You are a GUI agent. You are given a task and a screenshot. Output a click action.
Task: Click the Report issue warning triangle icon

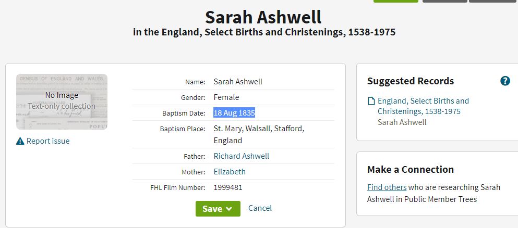tap(20, 142)
